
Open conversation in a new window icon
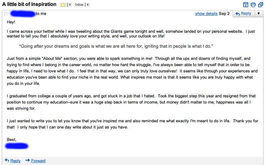click(x=260, y=4)
